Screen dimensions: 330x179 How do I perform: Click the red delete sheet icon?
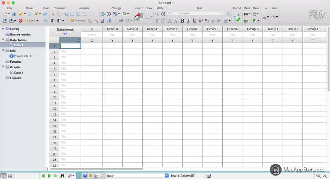pos(20,21)
